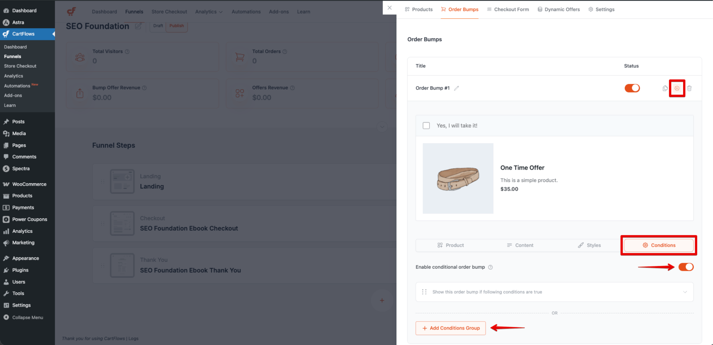Click the Add Conditions Group button
The image size is (713, 345).
coord(450,328)
